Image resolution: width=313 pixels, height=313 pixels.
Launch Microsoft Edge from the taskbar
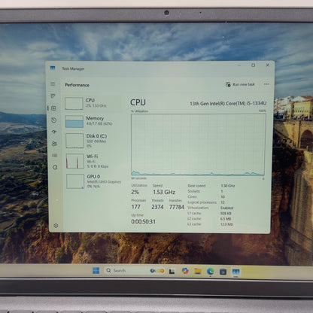point(211,271)
